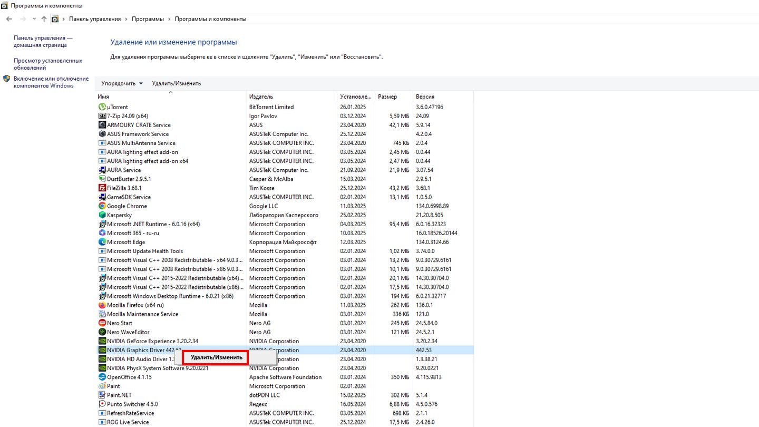Choose Удалить/Изменить in the context menu

tap(216, 357)
